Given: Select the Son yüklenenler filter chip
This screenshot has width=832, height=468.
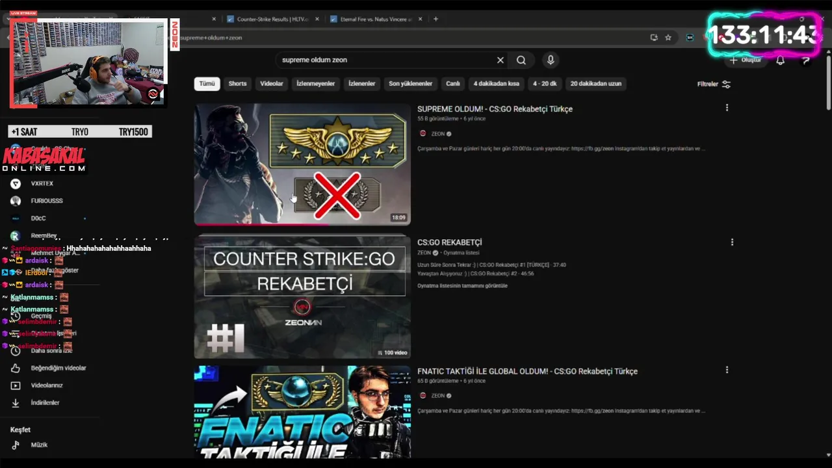Looking at the screenshot, I should (x=410, y=84).
